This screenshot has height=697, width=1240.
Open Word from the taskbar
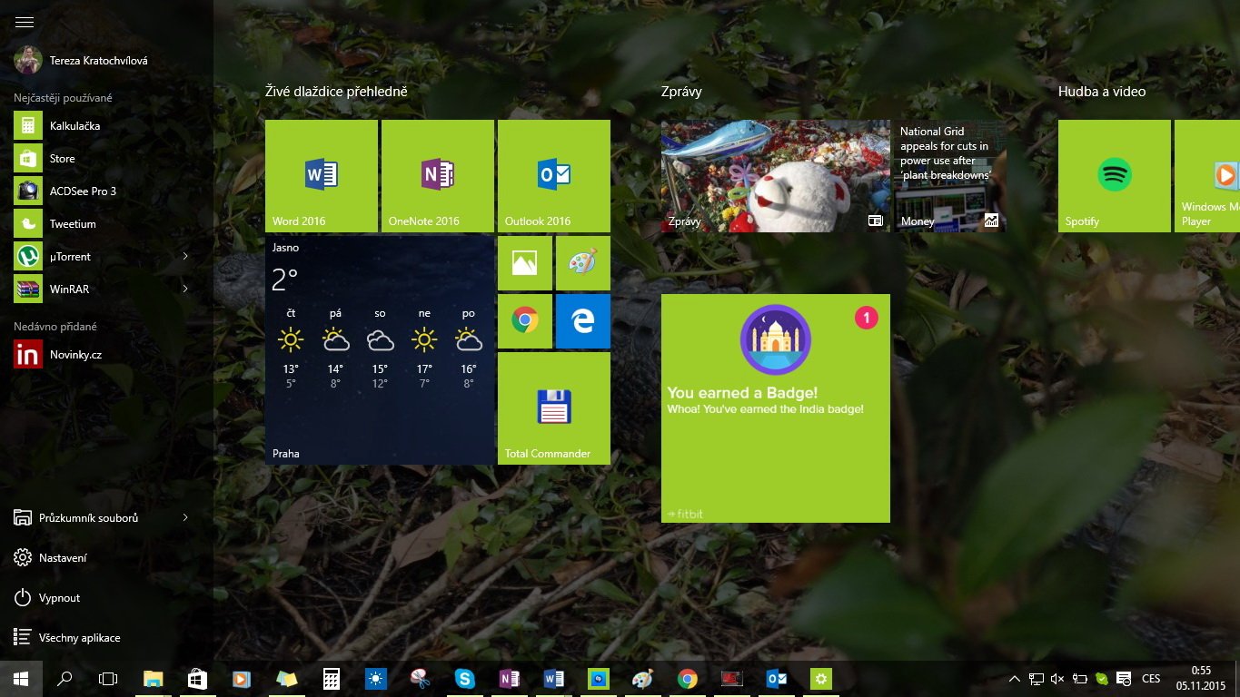(554, 679)
